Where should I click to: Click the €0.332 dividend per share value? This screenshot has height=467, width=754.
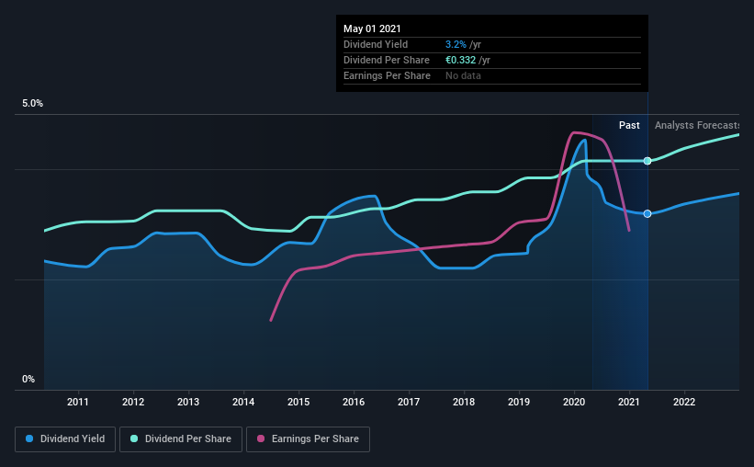(x=460, y=60)
